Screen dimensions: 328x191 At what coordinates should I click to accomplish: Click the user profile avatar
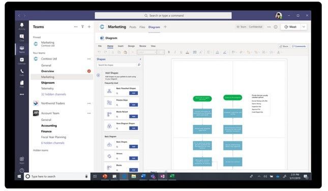[279, 15]
